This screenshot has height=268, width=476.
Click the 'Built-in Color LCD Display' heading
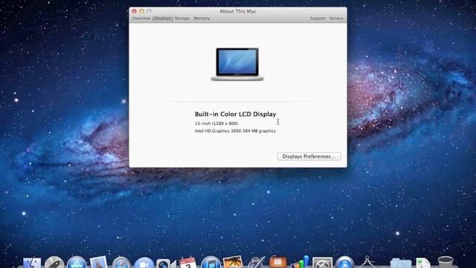pos(235,114)
